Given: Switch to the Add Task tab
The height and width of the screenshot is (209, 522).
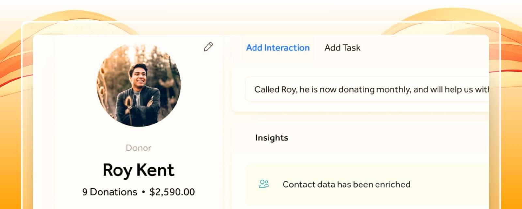Looking at the screenshot, I should [x=342, y=48].
